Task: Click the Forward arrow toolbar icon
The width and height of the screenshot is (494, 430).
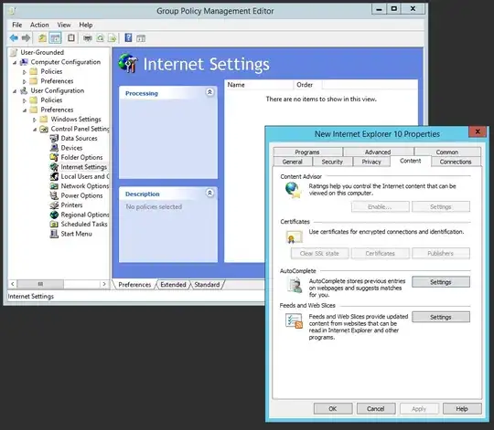Action: tap(26, 38)
